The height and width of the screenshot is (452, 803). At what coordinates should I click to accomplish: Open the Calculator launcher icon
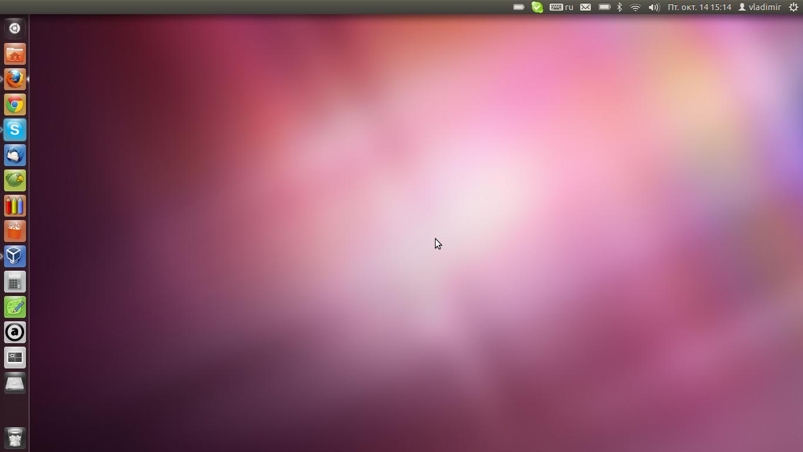point(15,282)
